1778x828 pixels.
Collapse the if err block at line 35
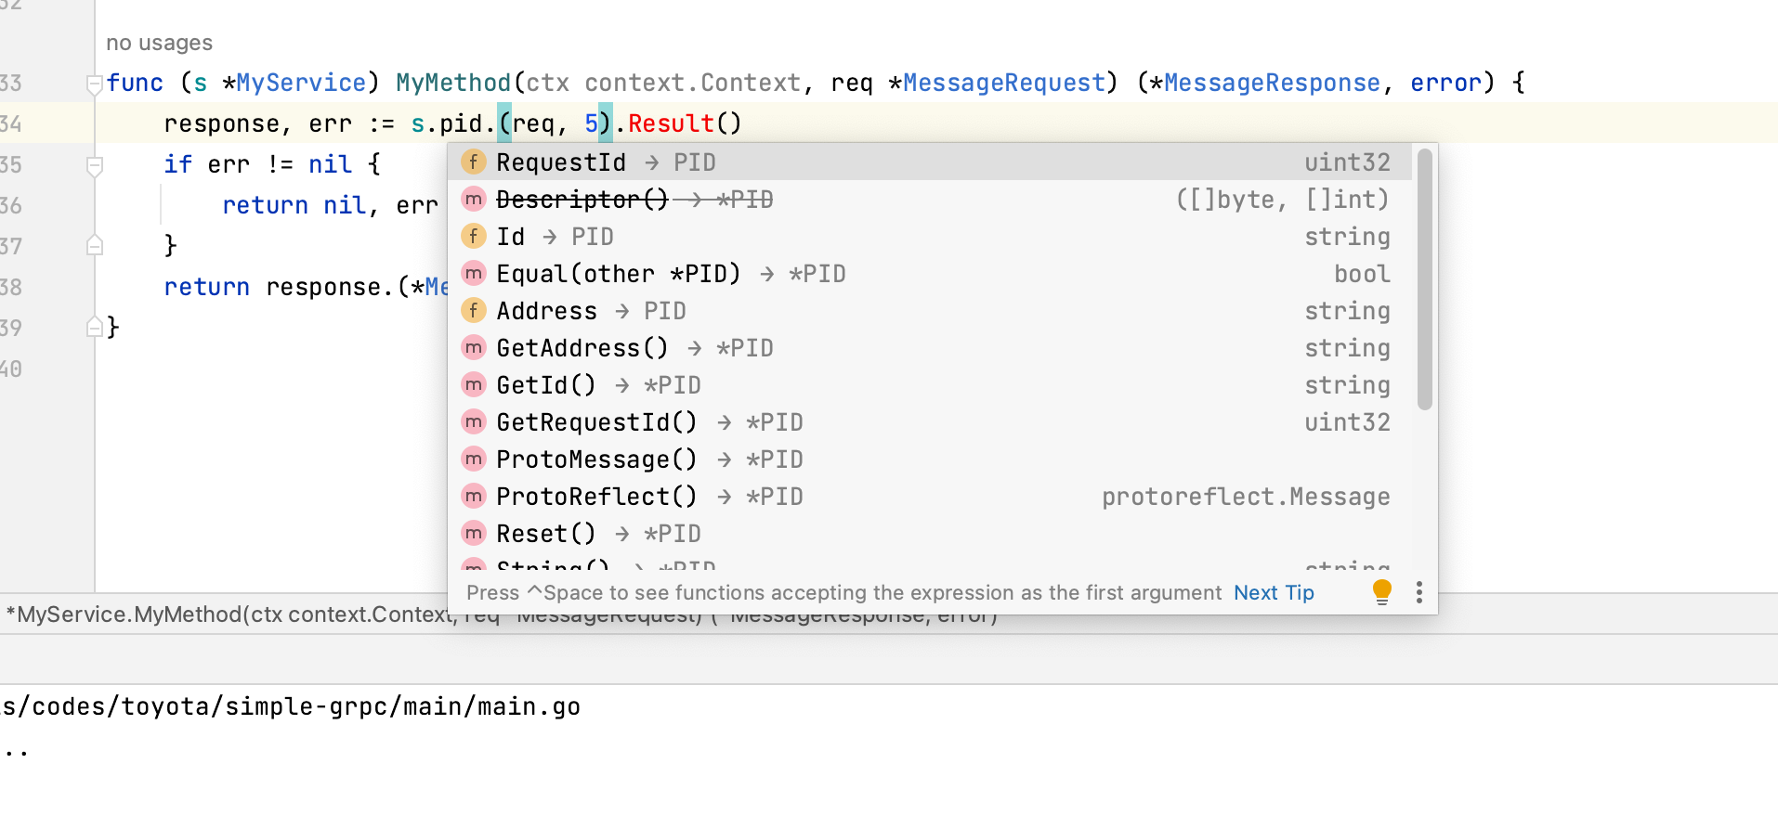93,165
